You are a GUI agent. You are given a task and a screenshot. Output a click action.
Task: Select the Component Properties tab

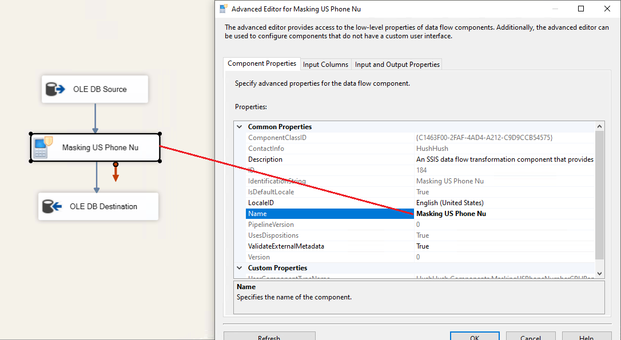click(x=262, y=63)
